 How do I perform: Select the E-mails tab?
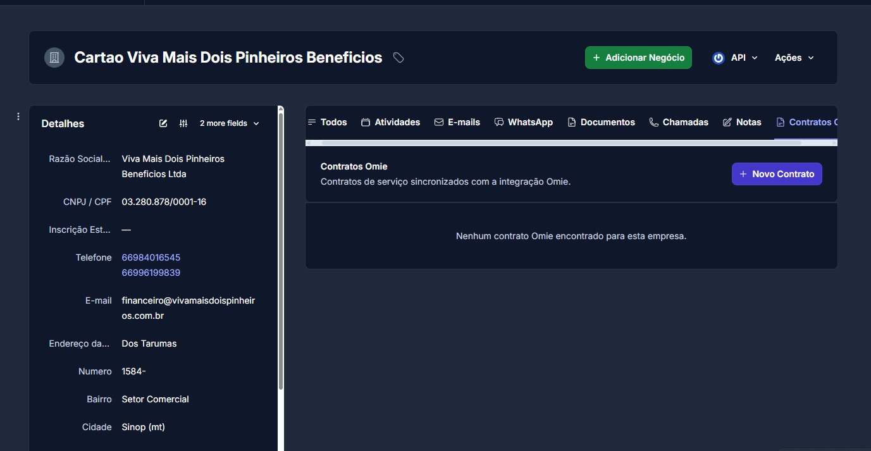pyautogui.click(x=457, y=122)
